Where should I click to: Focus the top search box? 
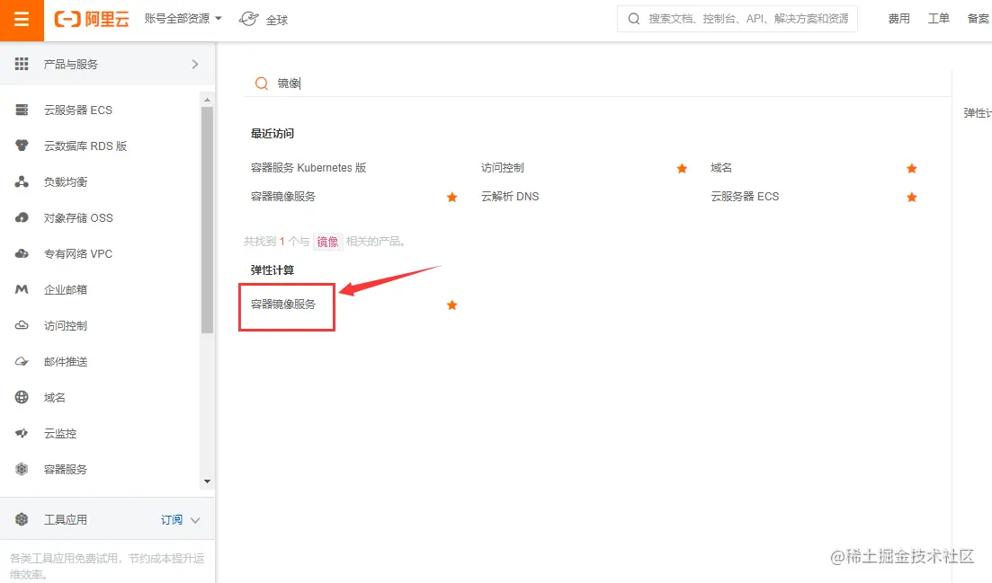pos(737,19)
